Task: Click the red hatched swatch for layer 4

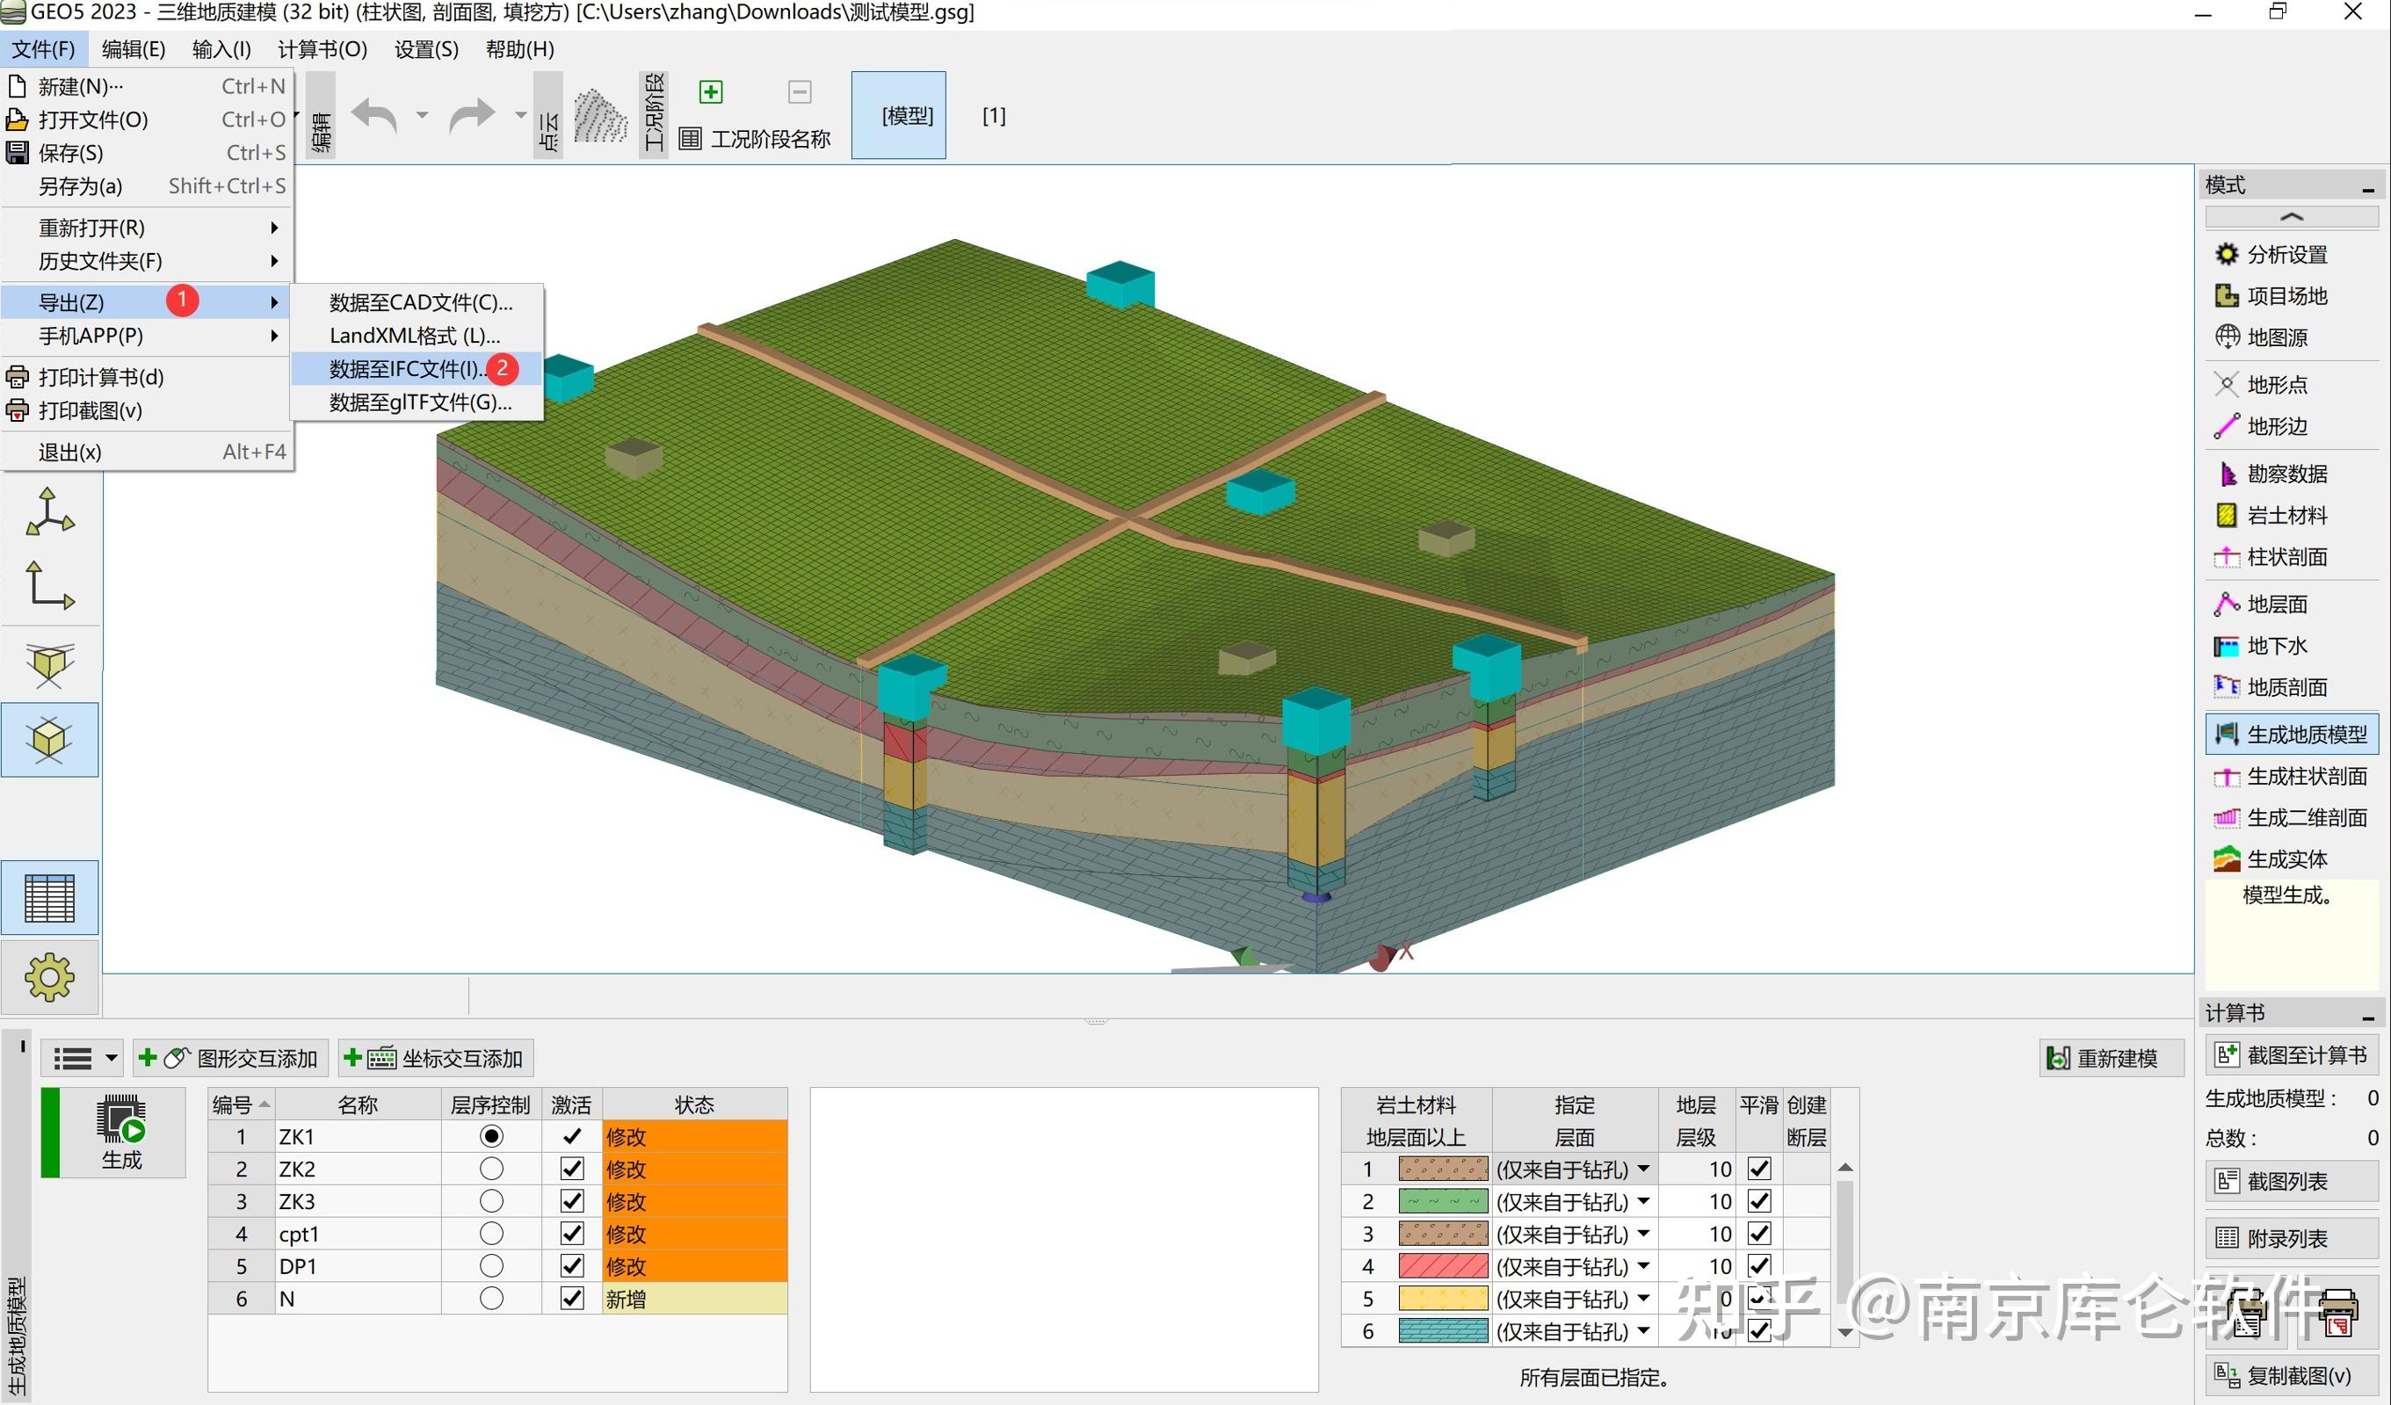Action: coord(1442,1265)
